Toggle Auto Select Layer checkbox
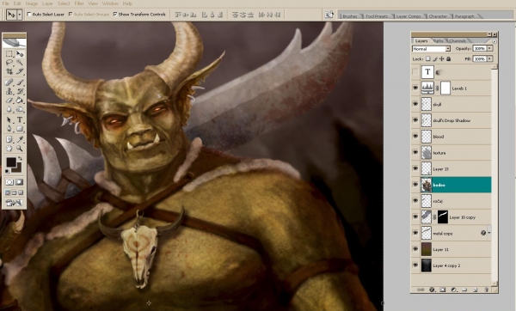Image resolution: width=516 pixels, height=311 pixels. tap(29, 14)
